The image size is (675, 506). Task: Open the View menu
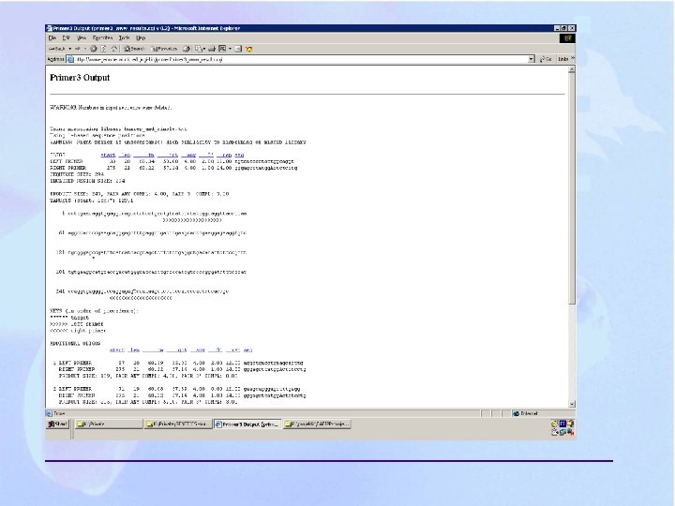pyautogui.click(x=81, y=37)
